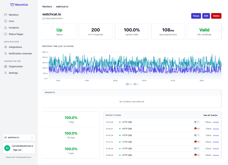The width and height of the screenshot is (228, 165).
Task: Open Details for the 10:40:06 check
Action: click(x=216, y=148)
